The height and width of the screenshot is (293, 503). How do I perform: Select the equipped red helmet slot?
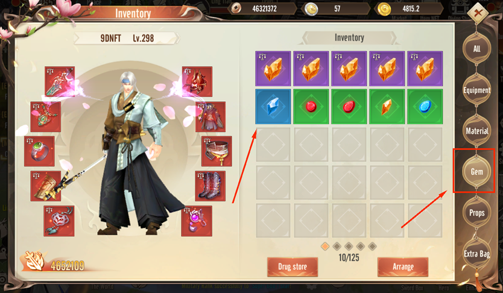point(197,82)
